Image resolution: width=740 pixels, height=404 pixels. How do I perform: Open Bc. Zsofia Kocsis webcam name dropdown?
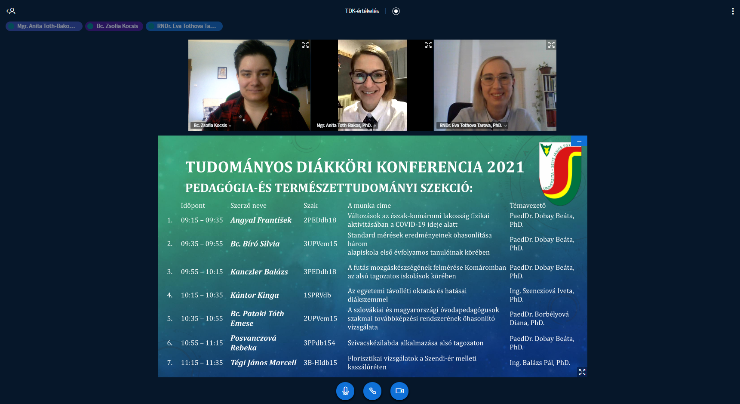(212, 126)
